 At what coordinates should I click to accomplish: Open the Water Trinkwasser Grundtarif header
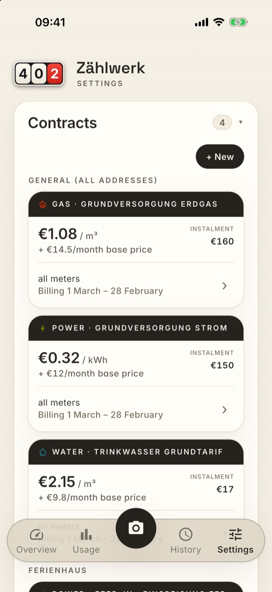pos(136,452)
